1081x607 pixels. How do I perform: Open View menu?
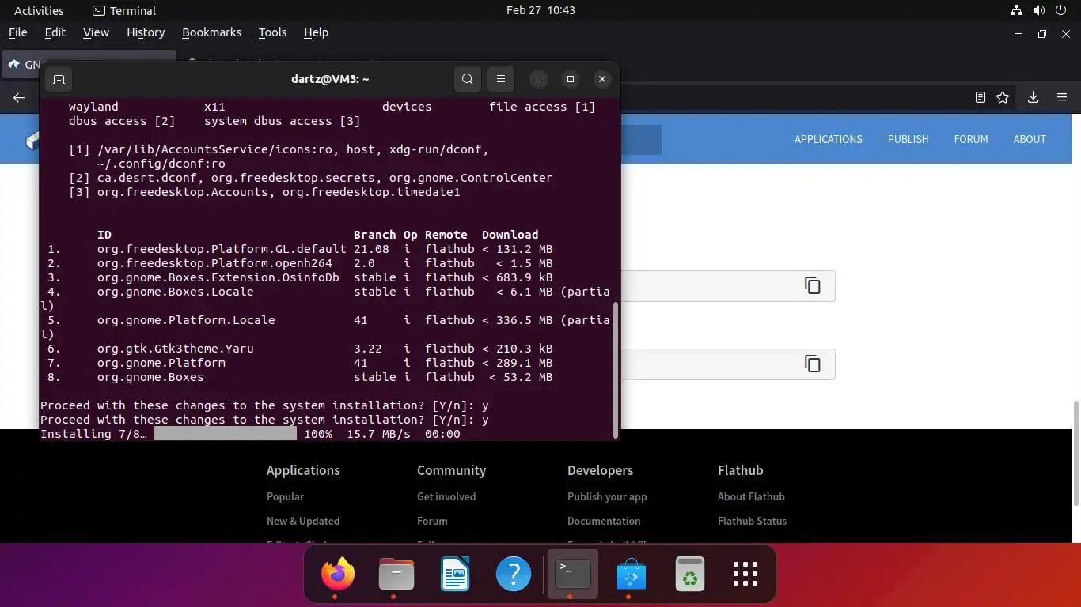point(96,32)
